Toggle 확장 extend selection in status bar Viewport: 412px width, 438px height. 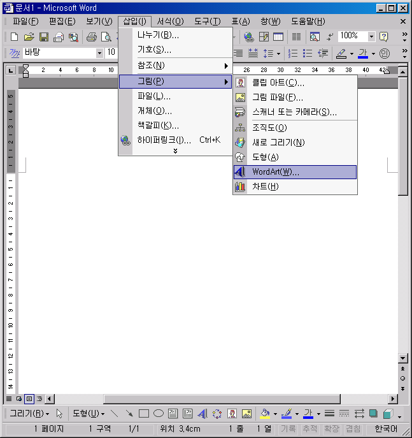[x=331, y=428]
